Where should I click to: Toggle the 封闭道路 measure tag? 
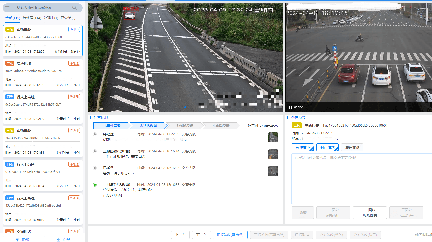coord(327,148)
